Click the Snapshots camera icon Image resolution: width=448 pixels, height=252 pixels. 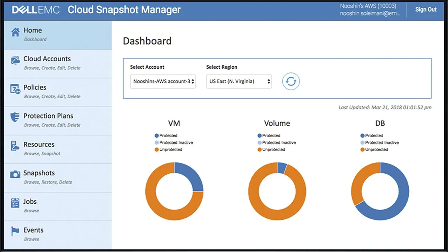(15, 174)
